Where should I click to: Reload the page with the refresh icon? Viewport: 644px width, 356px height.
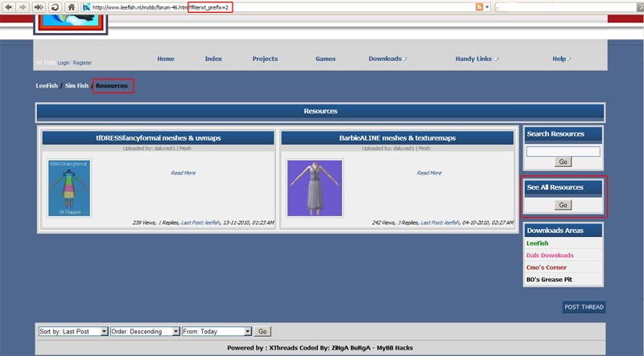tap(54, 6)
